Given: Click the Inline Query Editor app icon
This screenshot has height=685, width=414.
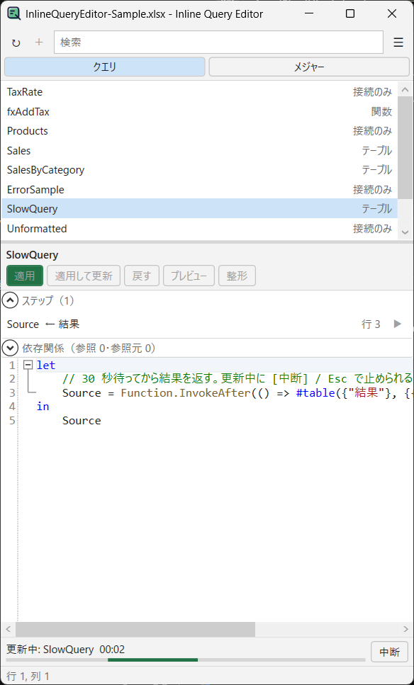Looking at the screenshot, I should (x=14, y=14).
